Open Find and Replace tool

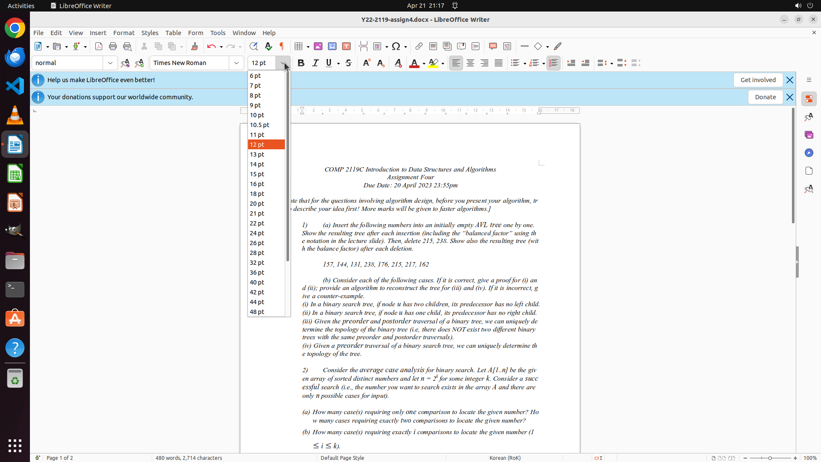[254, 46]
